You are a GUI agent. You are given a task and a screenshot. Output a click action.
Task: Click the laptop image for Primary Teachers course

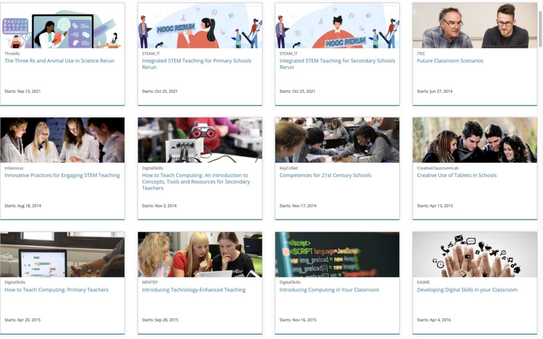point(62,254)
